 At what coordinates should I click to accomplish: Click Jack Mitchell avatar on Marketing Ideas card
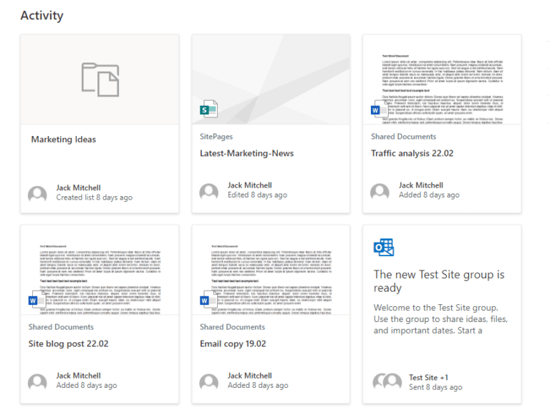37,193
